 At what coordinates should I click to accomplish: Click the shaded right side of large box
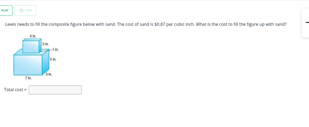coord(46,62)
